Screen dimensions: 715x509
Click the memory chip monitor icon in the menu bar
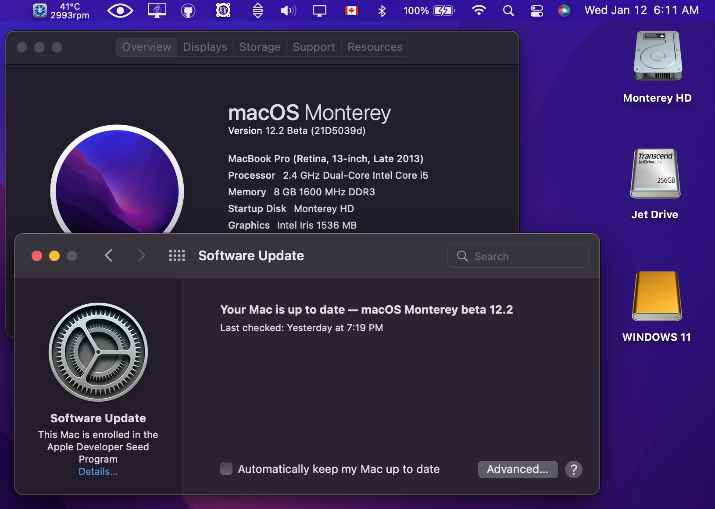point(223,10)
